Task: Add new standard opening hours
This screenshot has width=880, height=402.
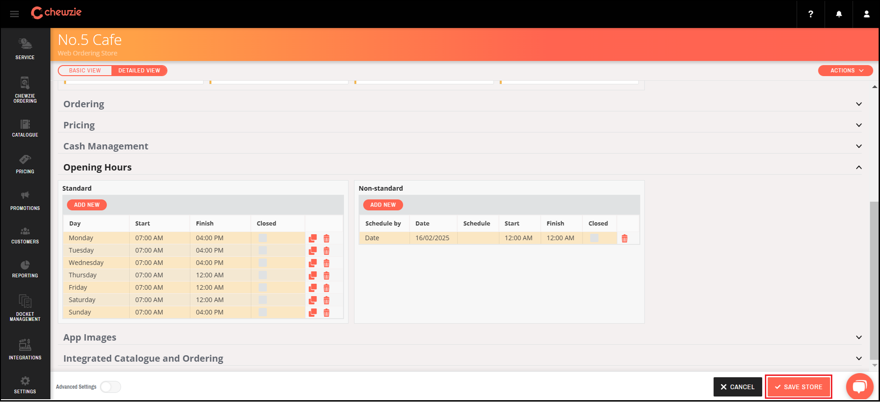Action: click(x=87, y=205)
